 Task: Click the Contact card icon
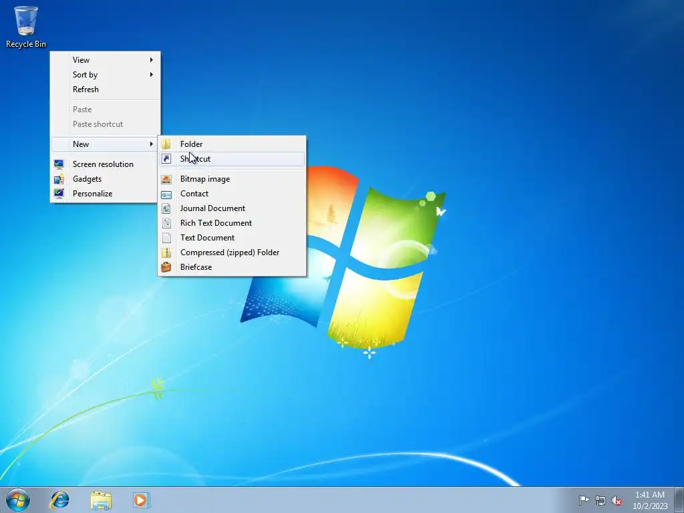click(166, 194)
